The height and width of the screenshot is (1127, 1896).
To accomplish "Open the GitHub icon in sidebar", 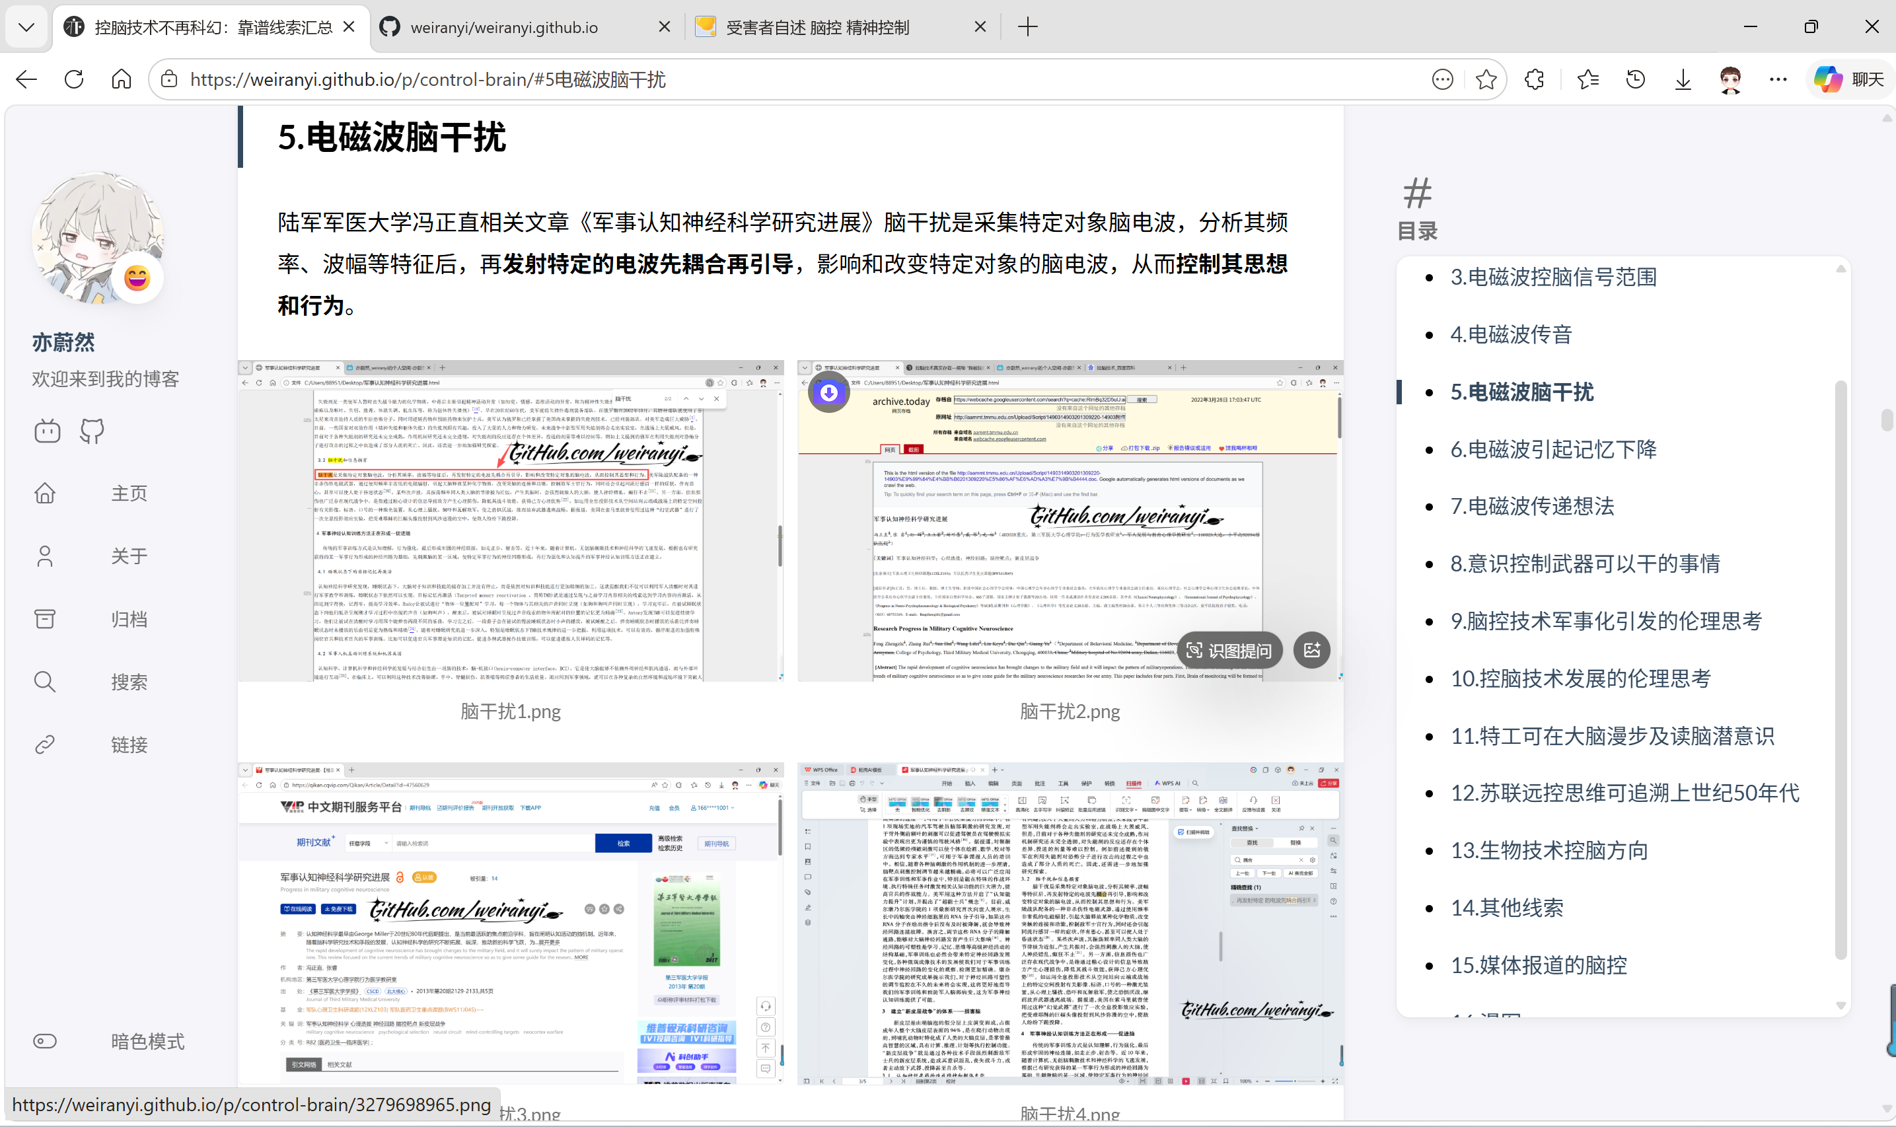I will 92,431.
